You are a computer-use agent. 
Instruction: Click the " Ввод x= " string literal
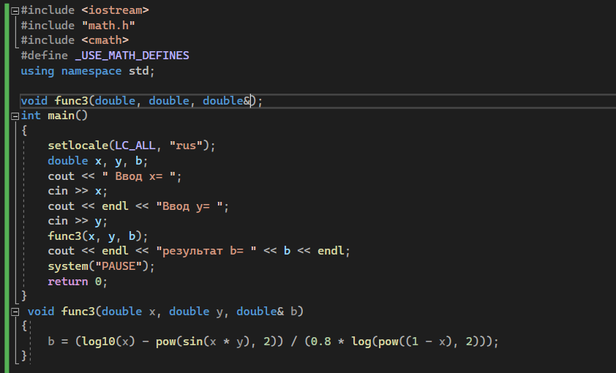click(139, 176)
